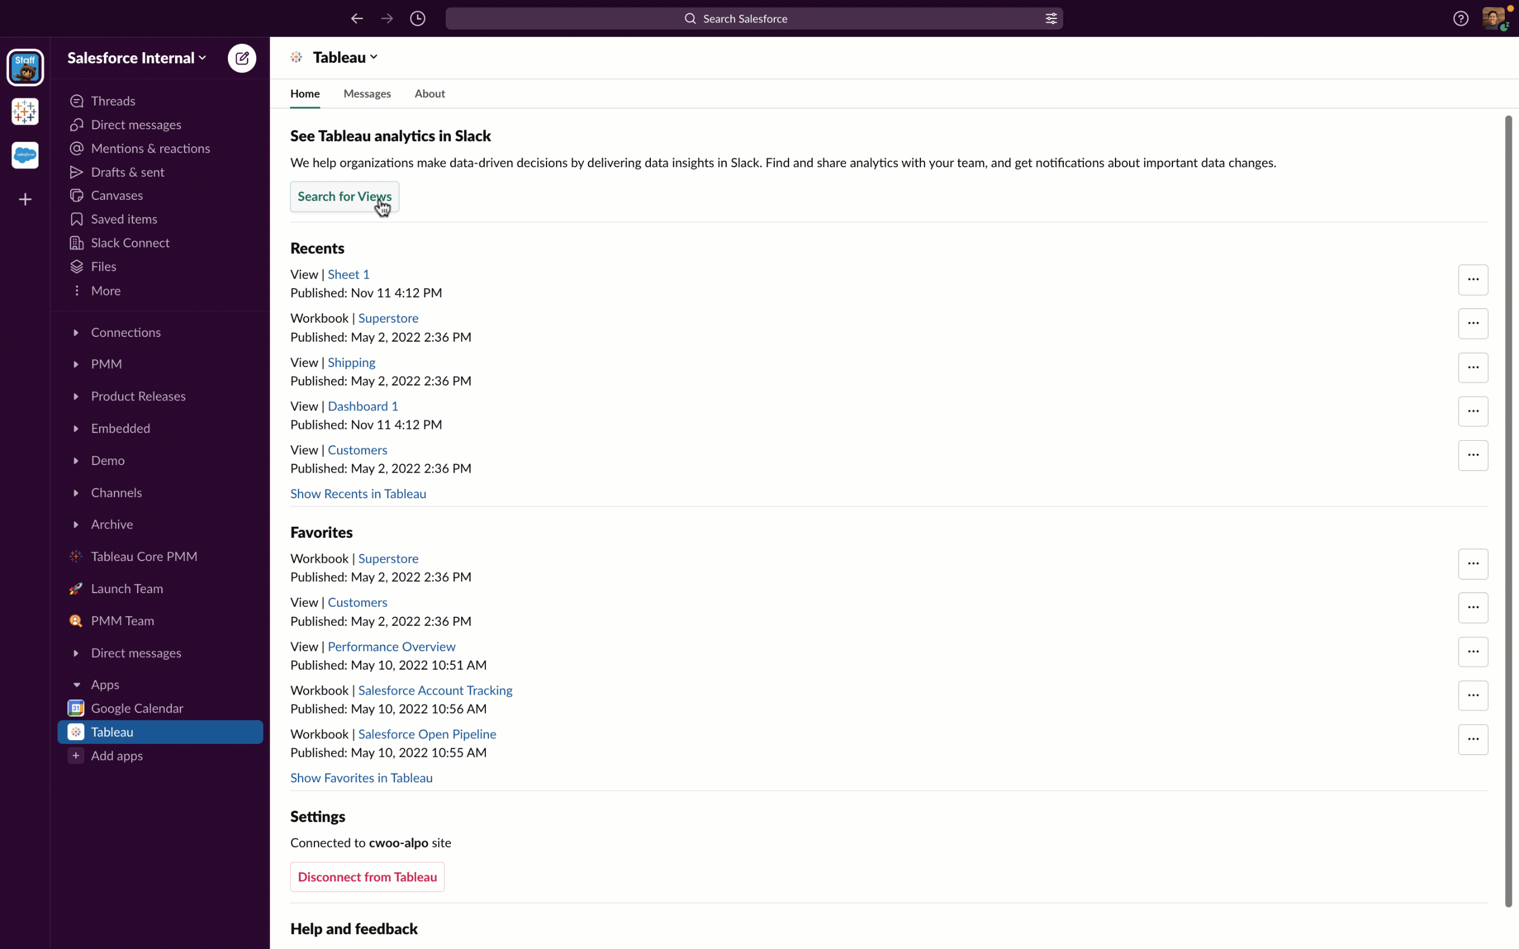
Task: Click the Saved items icon
Action: [75, 219]
